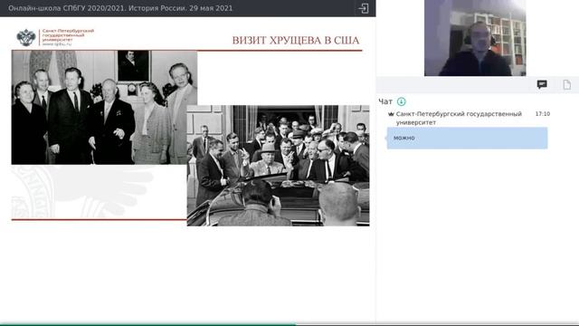Click the slide heading 'ВИЗИТ ХРУЩЕВА В США'
The width and height of the screenshot is (579, 326).
pos(296,40)
